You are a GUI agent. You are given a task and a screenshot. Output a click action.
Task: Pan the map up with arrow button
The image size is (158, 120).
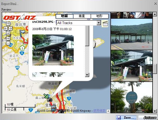pyautogui.click(x=8, y=24)
